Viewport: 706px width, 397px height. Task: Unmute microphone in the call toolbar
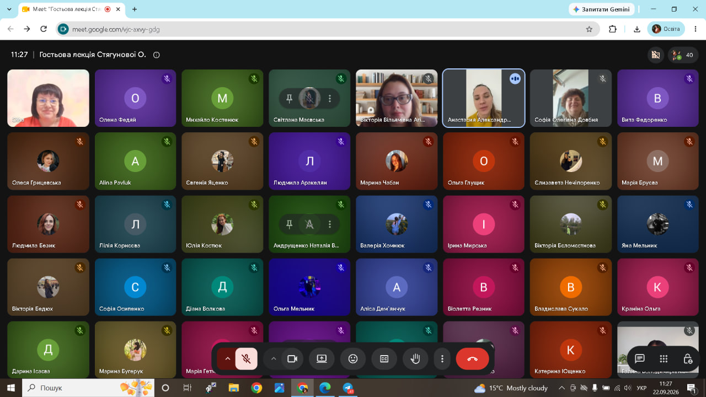point(247,359)
